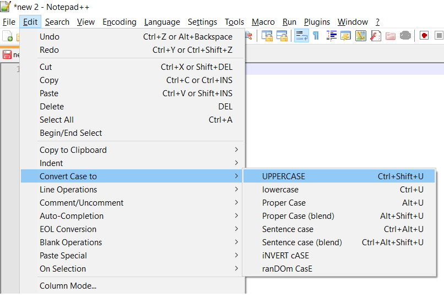
Task: Apply Sentence case (blend) conversion
Action: coord(339,242)
